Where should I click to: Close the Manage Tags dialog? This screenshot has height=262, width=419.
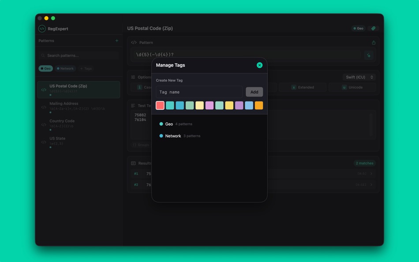coord(259,65)
